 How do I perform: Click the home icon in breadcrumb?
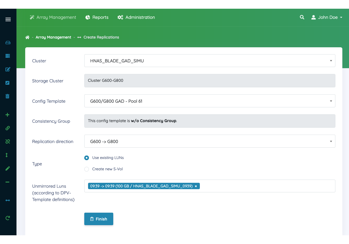pos(28,37)
